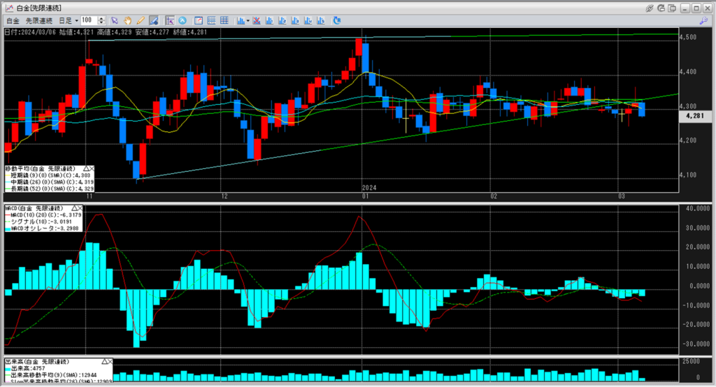The height and width of the screenshot is (387, 716).
Task: Open the chart settings panel icon
Action: tap(199, 20)
